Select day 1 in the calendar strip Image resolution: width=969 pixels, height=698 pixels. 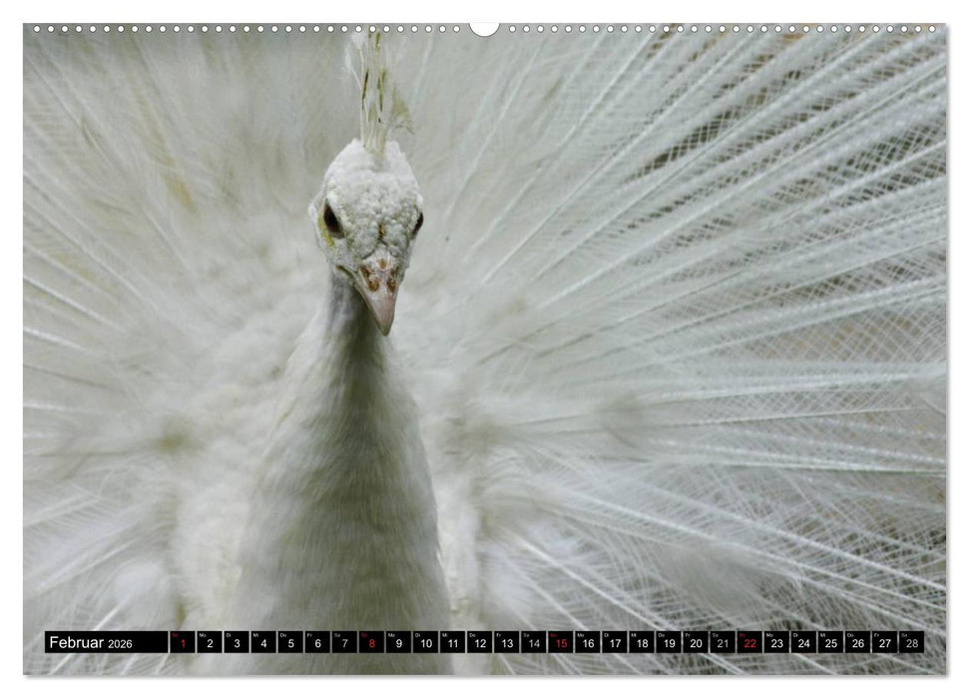pos(183,643)
